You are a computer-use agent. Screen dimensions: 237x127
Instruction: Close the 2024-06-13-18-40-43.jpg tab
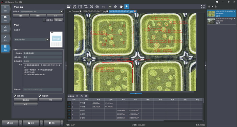(135, 11)
